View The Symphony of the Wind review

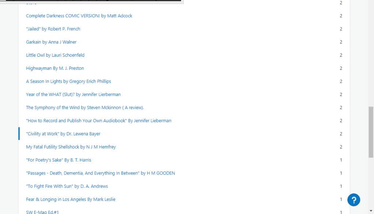pos(85,108)
